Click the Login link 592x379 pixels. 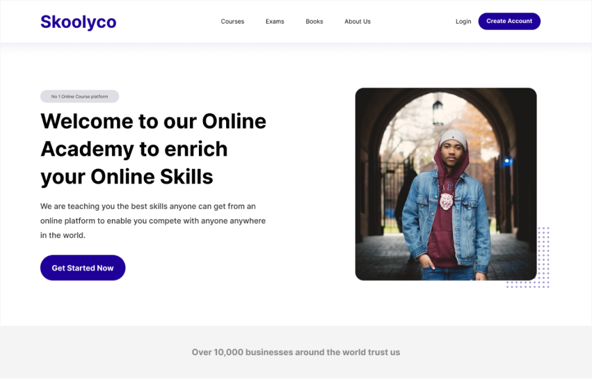coord(464,21)
